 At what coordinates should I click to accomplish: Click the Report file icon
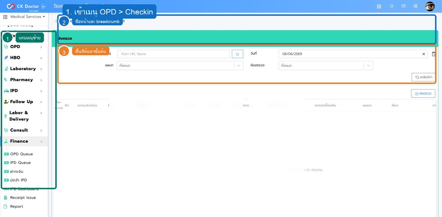click(5, 206)
